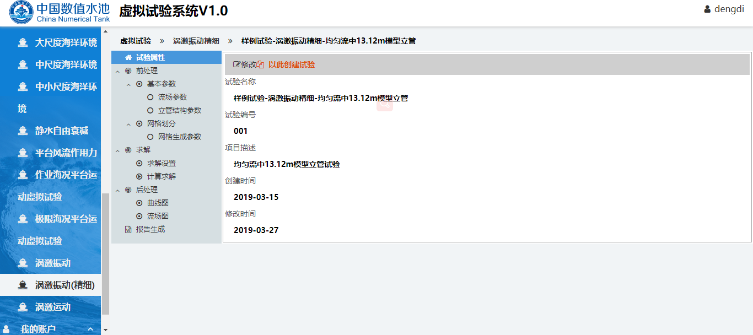Click the user icon beside dengdi

click(x=707, y=9)
